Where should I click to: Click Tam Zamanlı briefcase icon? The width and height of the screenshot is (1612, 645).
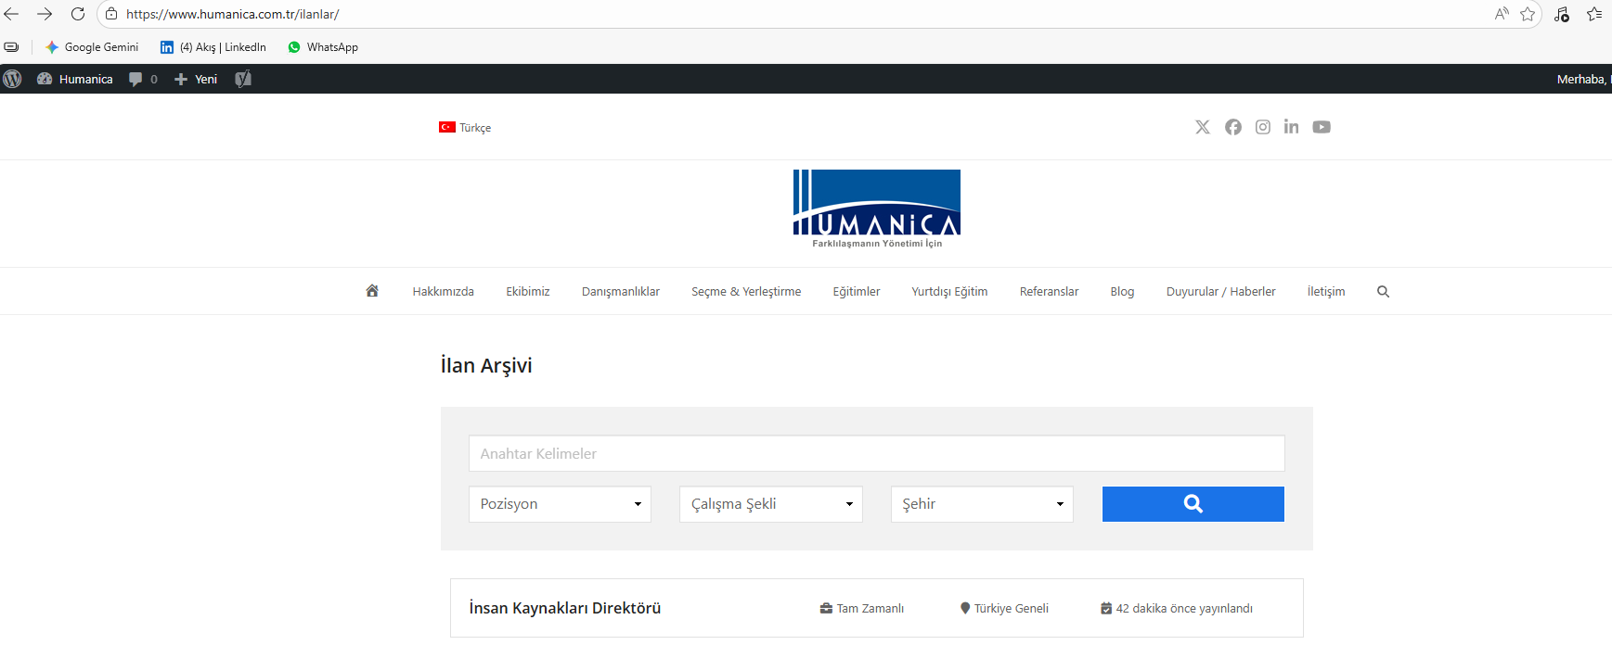coord(826,609)
